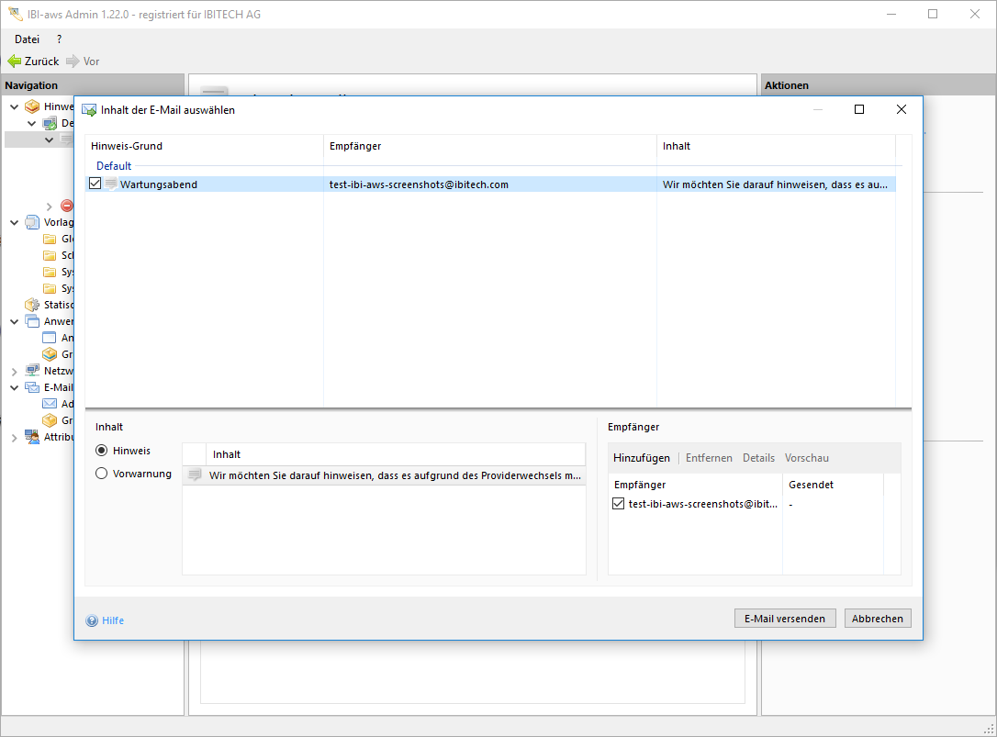Click Hinzufügen to add a recipient
The width and height of the screenshot is (997, 737).
pos(642,458)
